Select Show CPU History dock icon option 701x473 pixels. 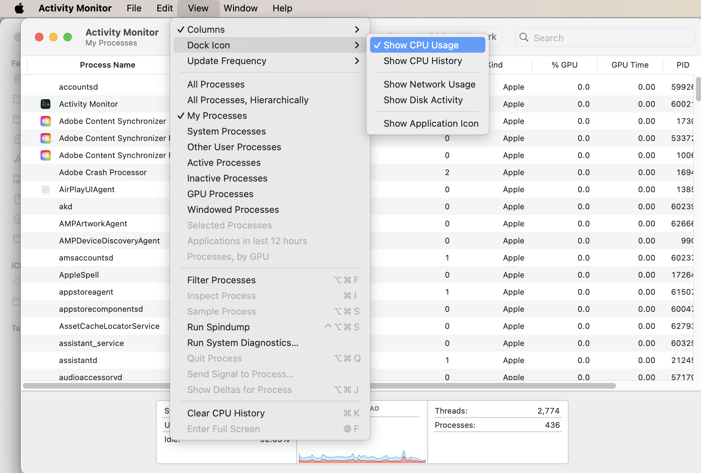coord(423,60)
